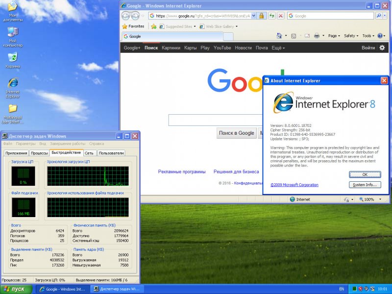The width and height of the screenshot is (392, 294).
Task: Stop loading with the red X icon
Action: (x=281, y=16)
